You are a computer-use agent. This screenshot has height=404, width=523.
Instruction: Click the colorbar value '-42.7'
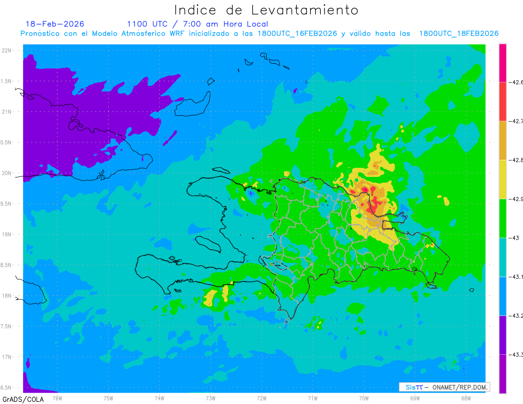516,121
